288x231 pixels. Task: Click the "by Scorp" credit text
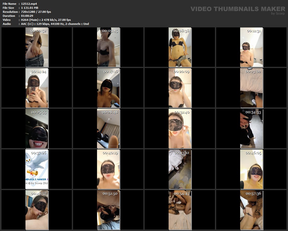[278, 14]
